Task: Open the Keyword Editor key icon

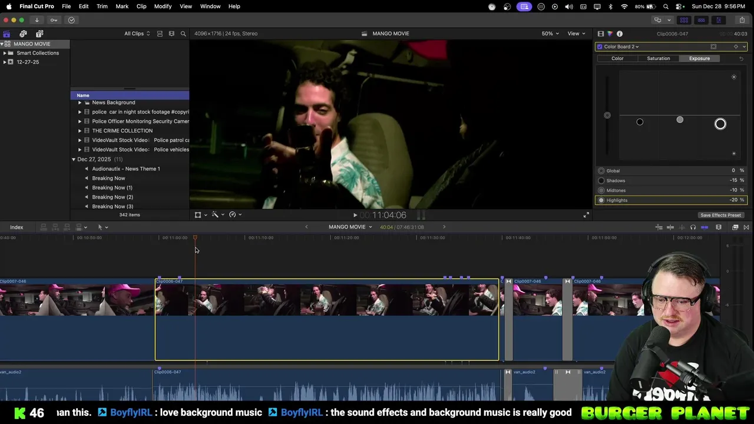Action: 54,20
